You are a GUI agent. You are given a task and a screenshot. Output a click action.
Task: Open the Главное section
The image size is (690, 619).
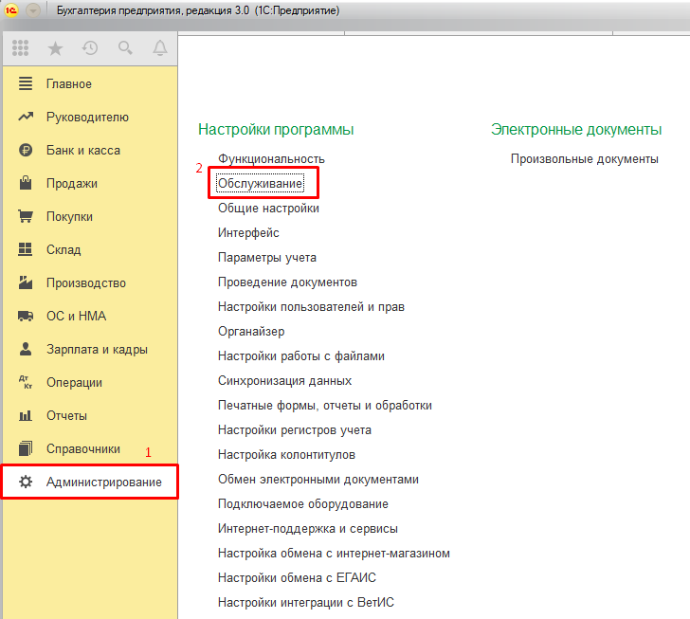pyautogui.click(x=69, y=83)
